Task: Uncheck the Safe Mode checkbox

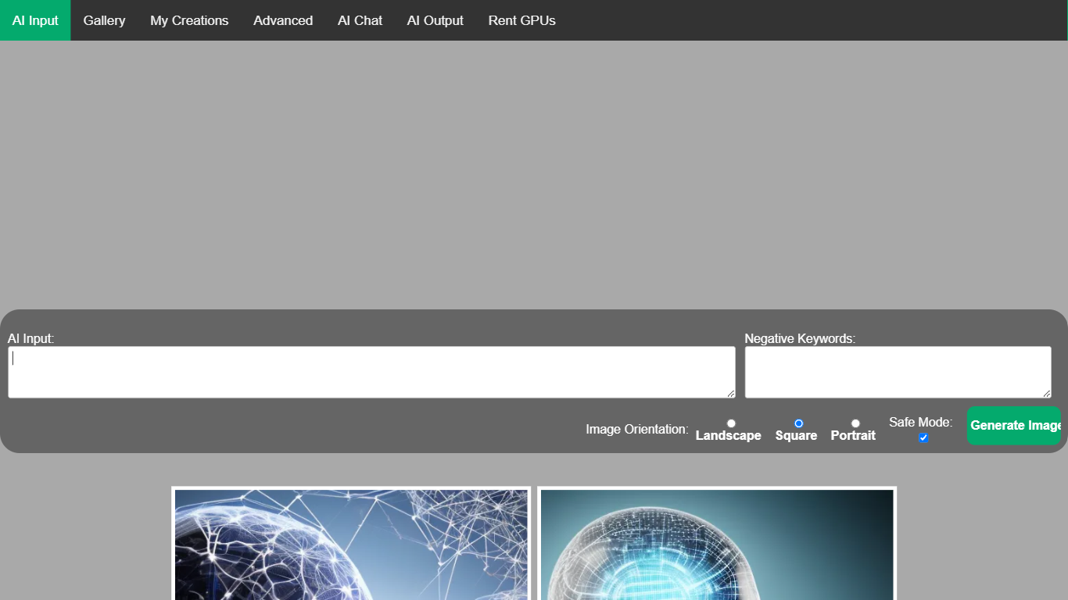Action: click(923, 437)
